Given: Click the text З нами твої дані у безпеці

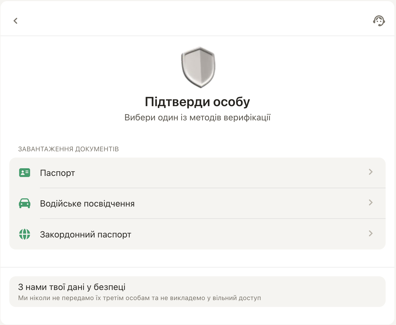Looking at the screenshot, I should (x=72, y=287).
